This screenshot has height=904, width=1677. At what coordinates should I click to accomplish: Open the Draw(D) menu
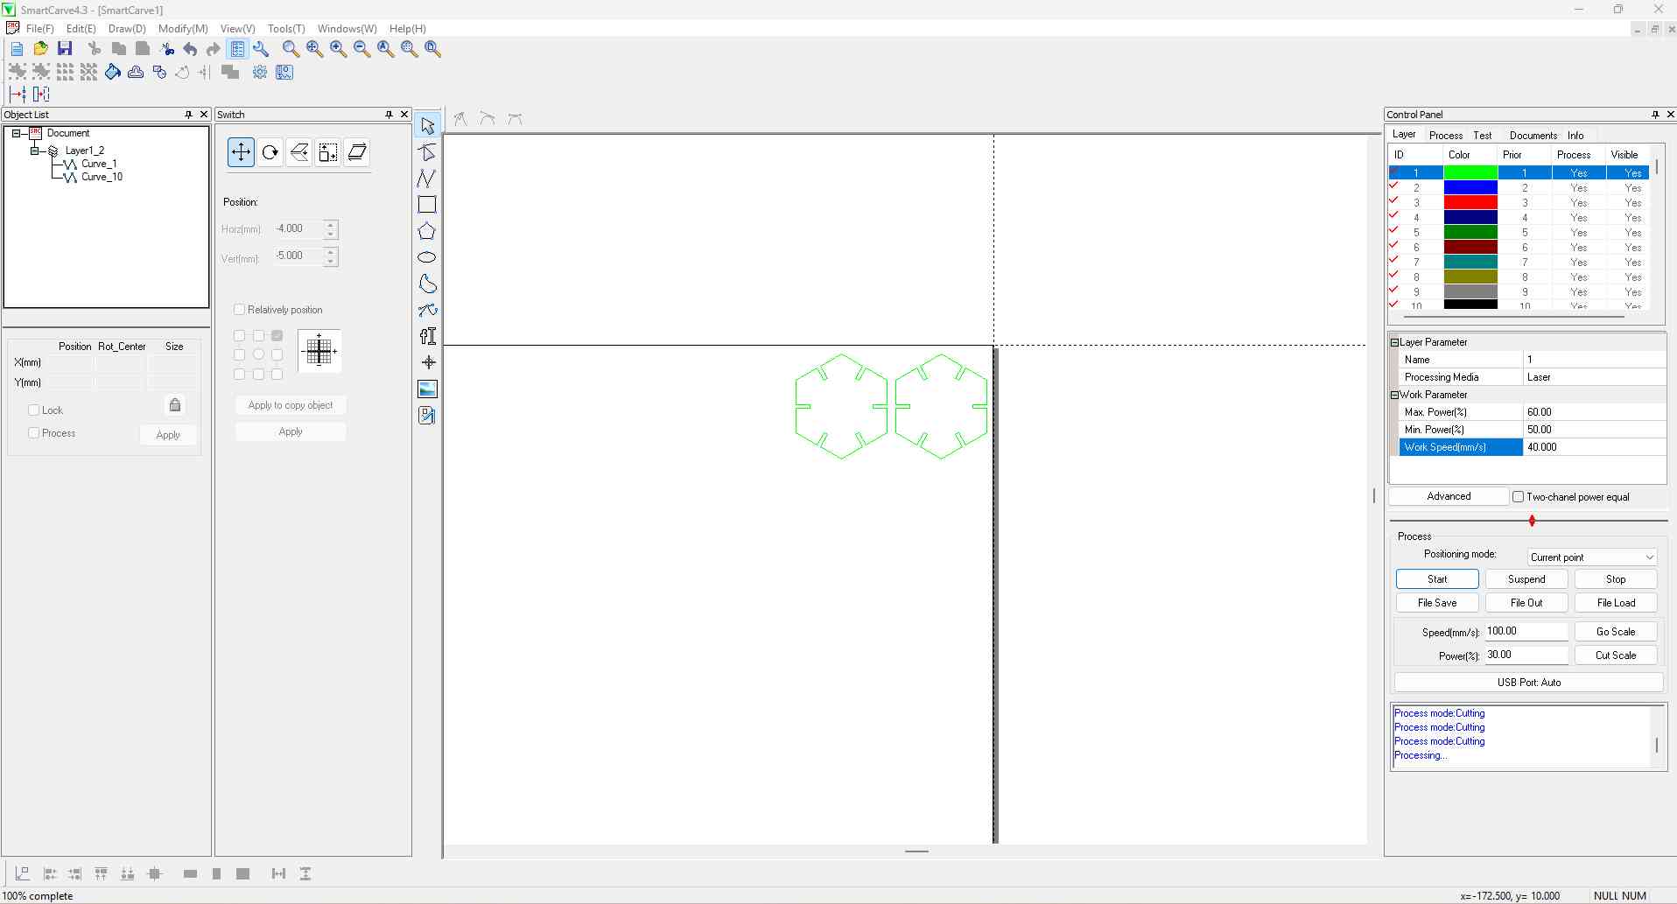pyautogui.click(x=127, y=29)
